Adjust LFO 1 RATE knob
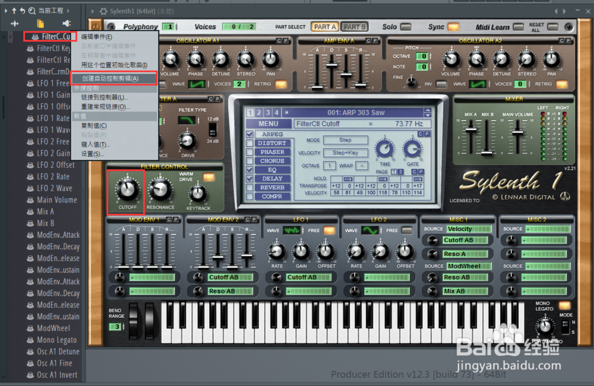This screenshot has height=386, width=594. coord(277,251)
